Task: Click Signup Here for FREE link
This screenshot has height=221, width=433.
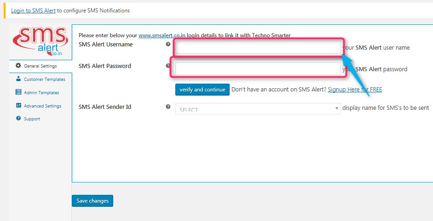Action: [355, 90]
